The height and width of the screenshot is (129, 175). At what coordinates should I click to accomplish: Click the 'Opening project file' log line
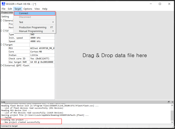[x=45, y=115]
